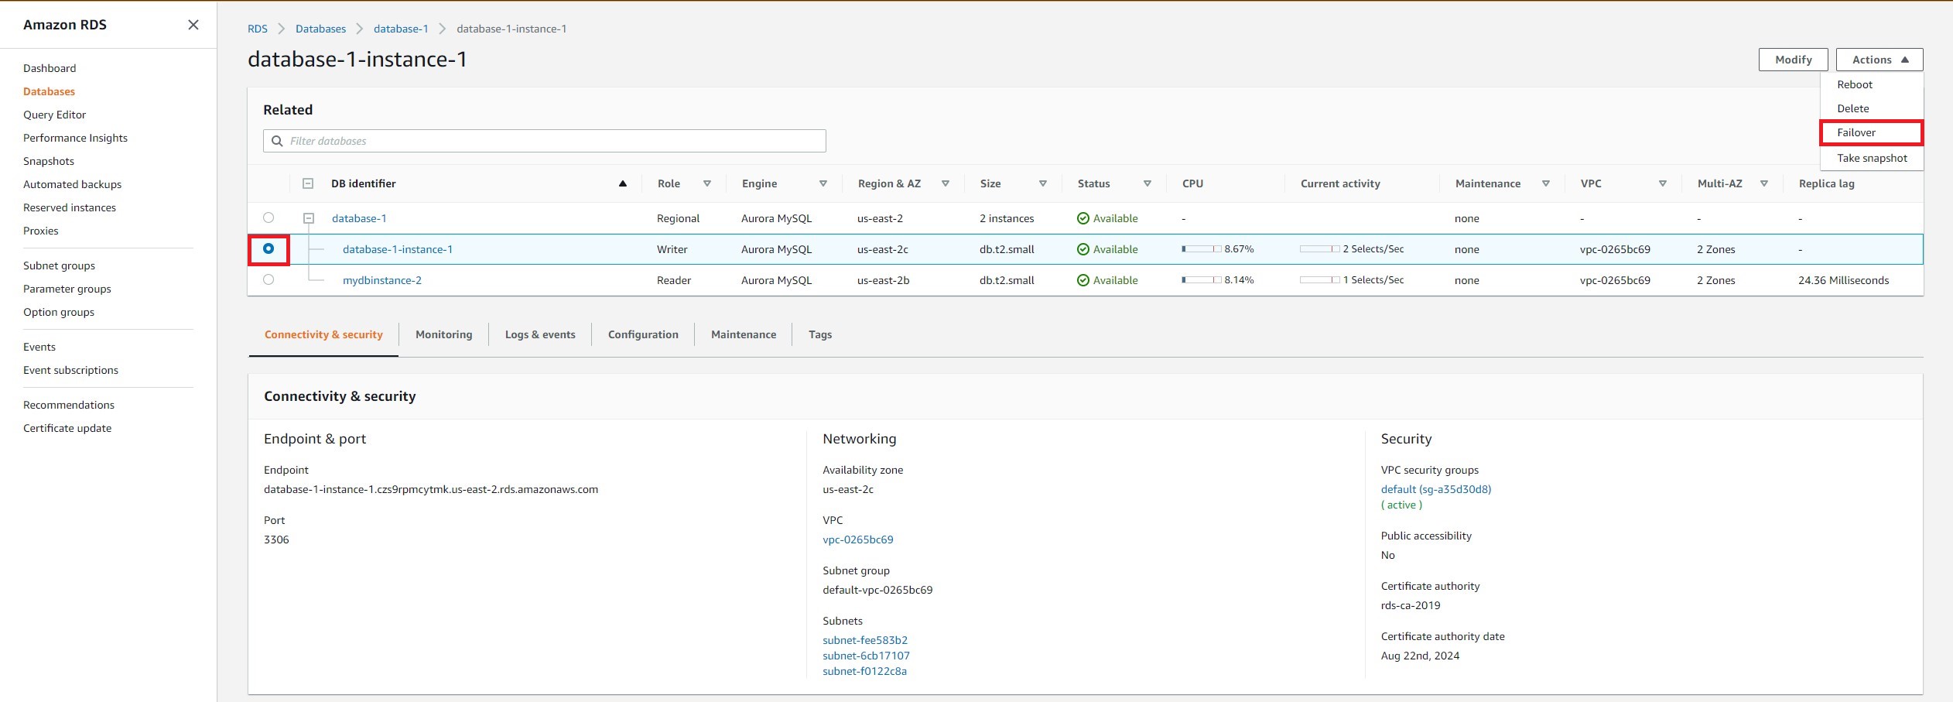Choose Failover from Actions menu
1953x702 pixels.
pyautogui.click(x=1856, y=132)
